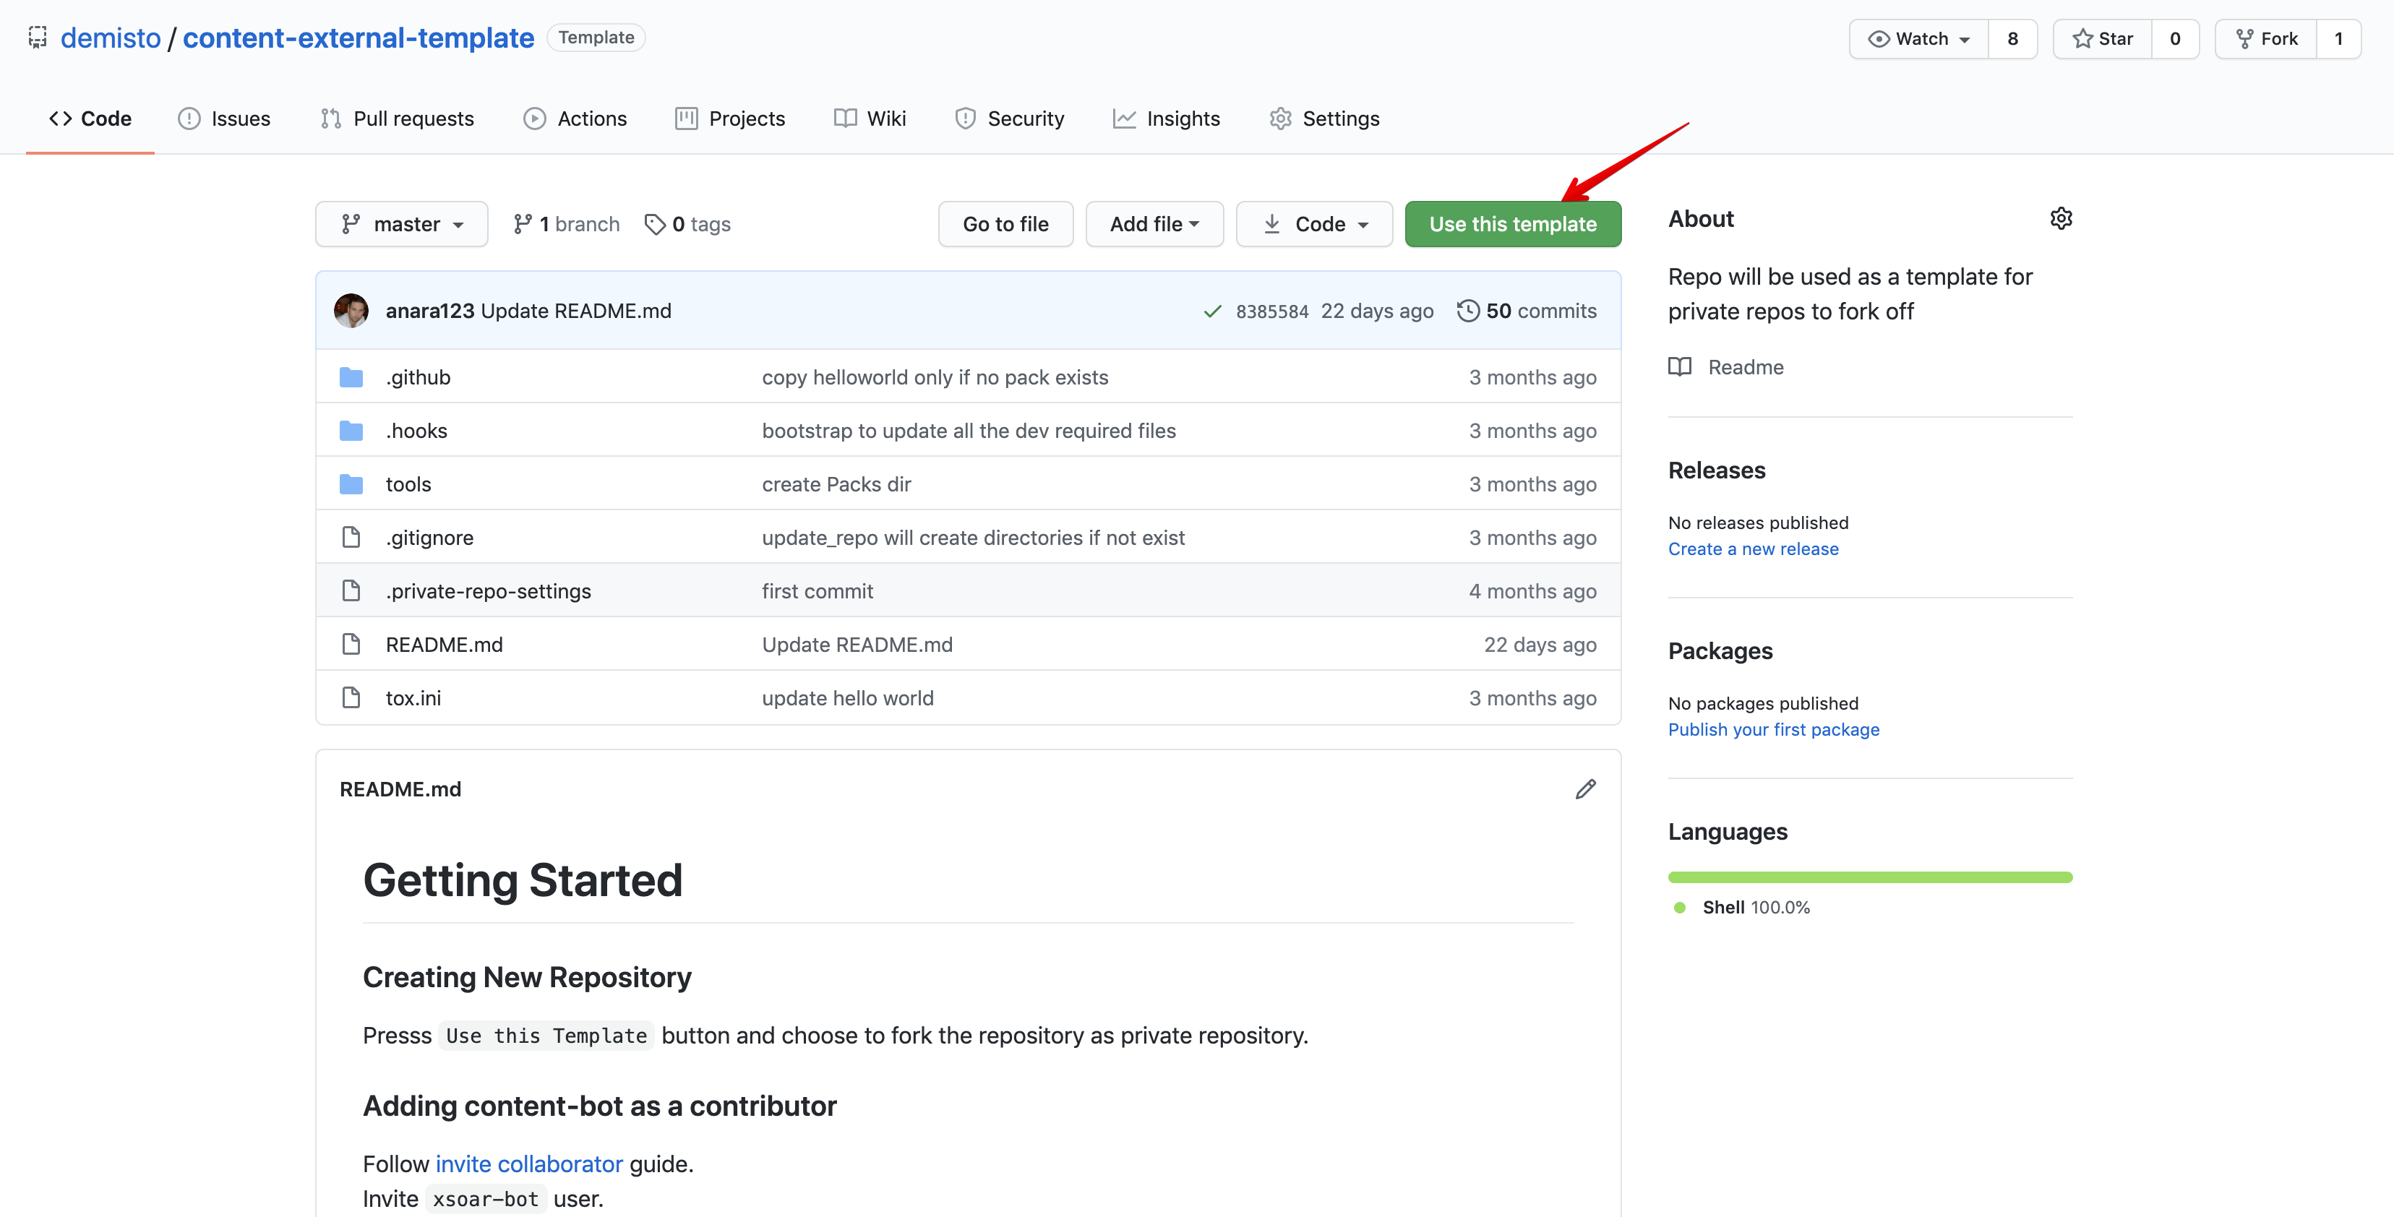2394x1217 pixels.
Task: Click the tox.ini file icon
Action: pyautogui.click(x=351, y=697)
